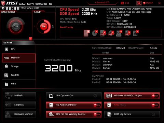Toggle the A-XMP ON button
The width and height of the screenshot is (164, 123).
[x=44, y=26]
